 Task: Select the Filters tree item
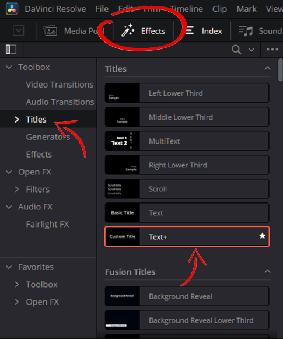coord(37,190)
